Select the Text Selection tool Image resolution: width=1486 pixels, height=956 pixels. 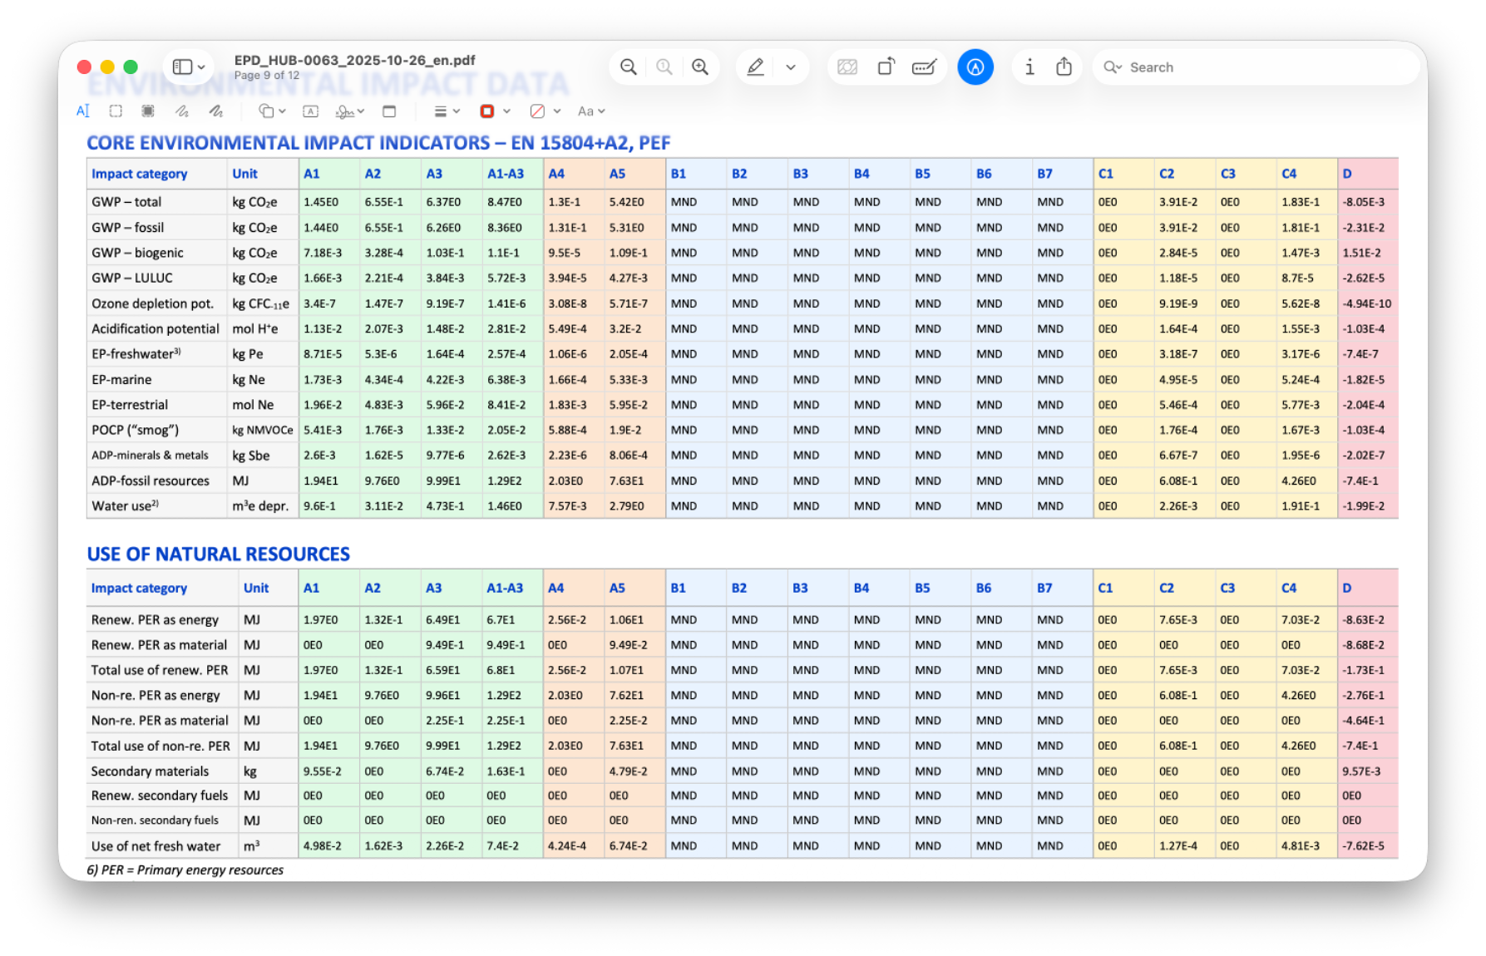click(x=82, y=111)
